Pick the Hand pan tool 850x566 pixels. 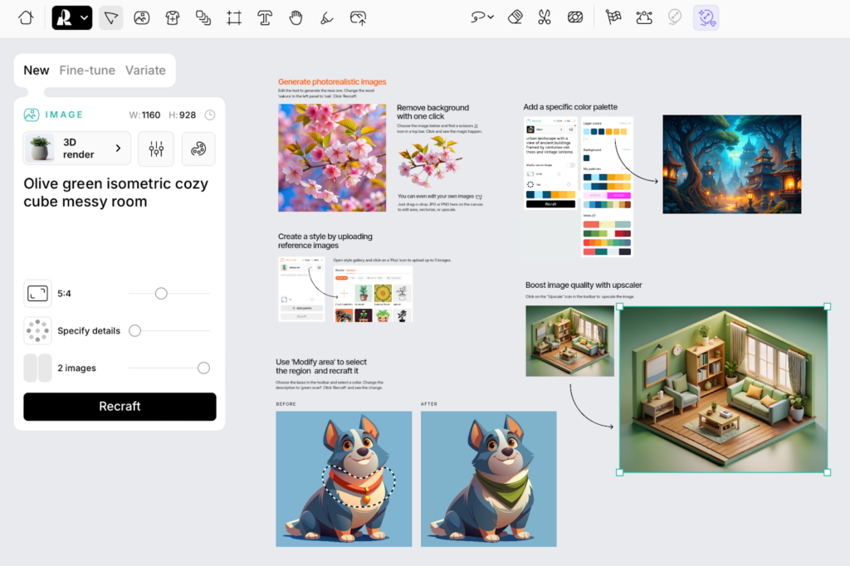coord(296,17)
